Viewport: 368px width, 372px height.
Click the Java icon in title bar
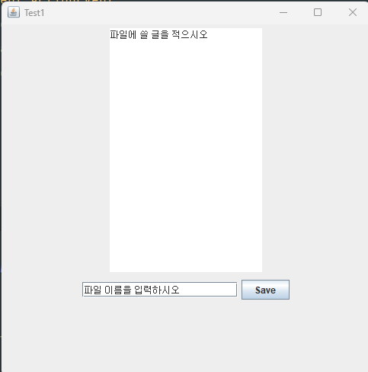(14, 12)
